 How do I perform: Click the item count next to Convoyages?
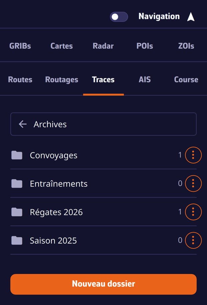pyautogui.click(x=180, y=155)
